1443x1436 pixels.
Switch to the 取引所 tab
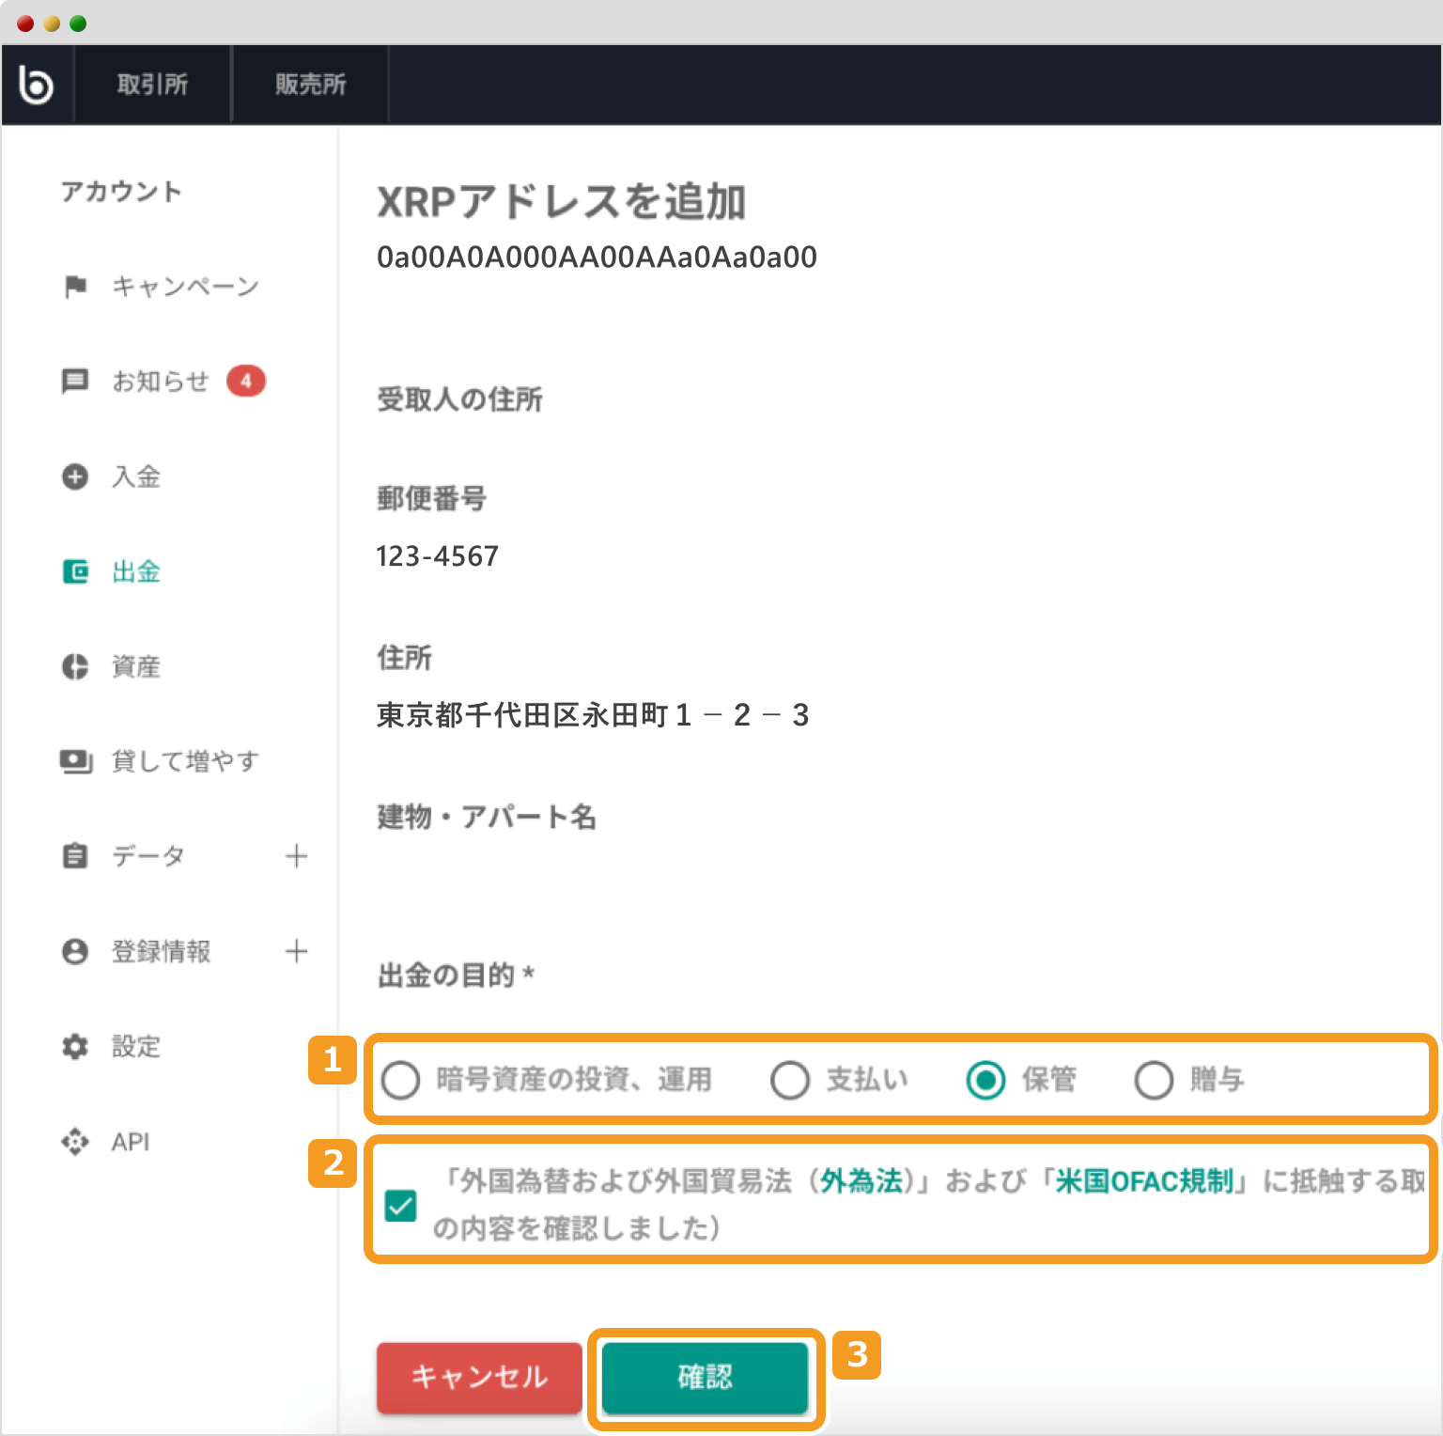point(152,85)
